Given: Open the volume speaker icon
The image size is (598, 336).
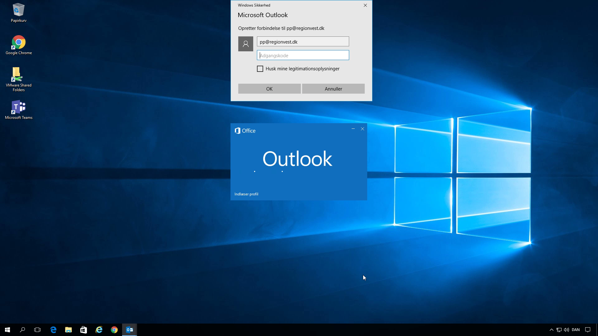Looking at the screenshot, I should point(567,330).
